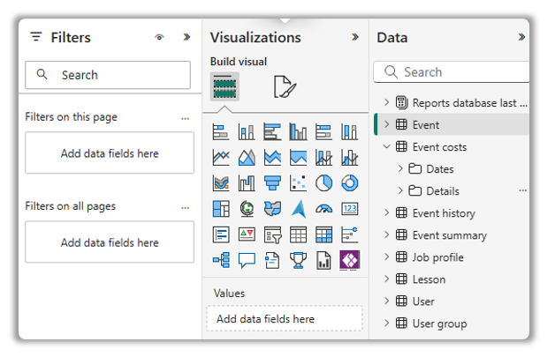The width and height of the screenshot is (555, 357).
Task: Add a KPI visual
Action: 247,234
